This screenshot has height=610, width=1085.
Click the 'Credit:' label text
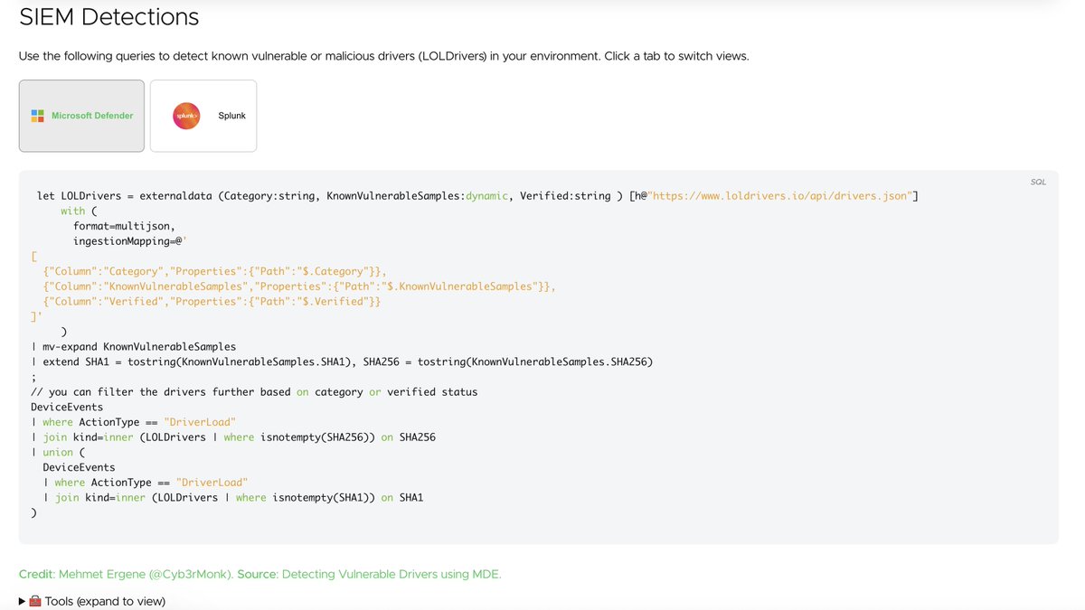(37, 574)
